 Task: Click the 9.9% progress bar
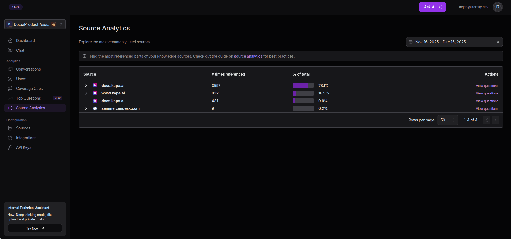(x=303, y=101)
